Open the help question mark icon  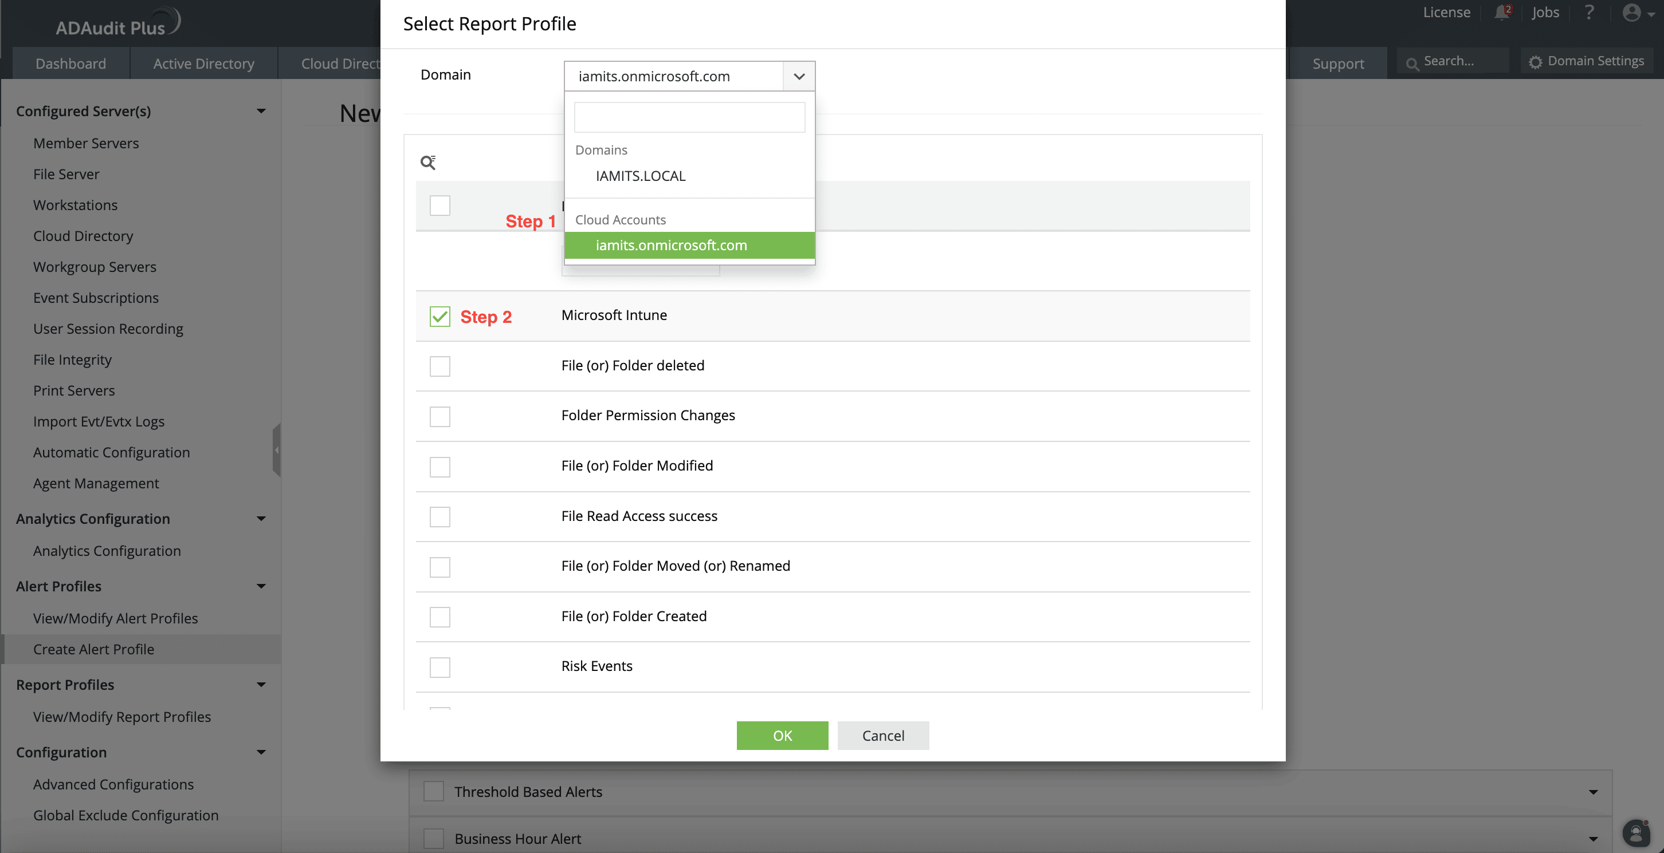tap(1589, 13)
